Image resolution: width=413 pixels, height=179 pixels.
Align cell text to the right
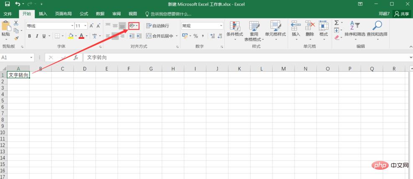122,36
